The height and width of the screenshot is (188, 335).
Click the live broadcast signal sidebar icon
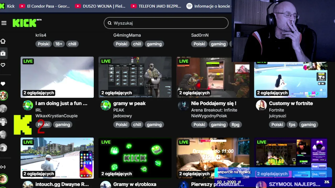click(x=3, y=167)
